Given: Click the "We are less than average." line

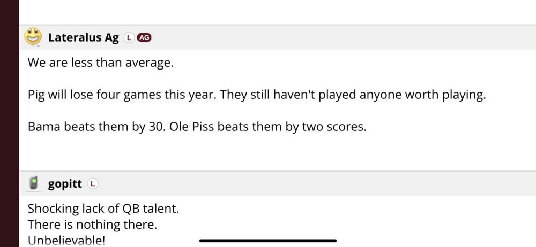Looking at the screenshot, I should (101, 63).
